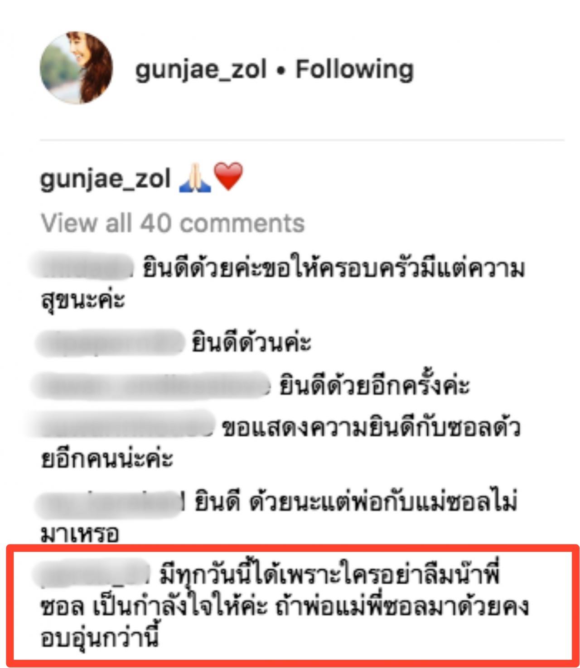580x668 pixels.
Task: Expand View all 40 comments
Action: (x=173, y=223)
